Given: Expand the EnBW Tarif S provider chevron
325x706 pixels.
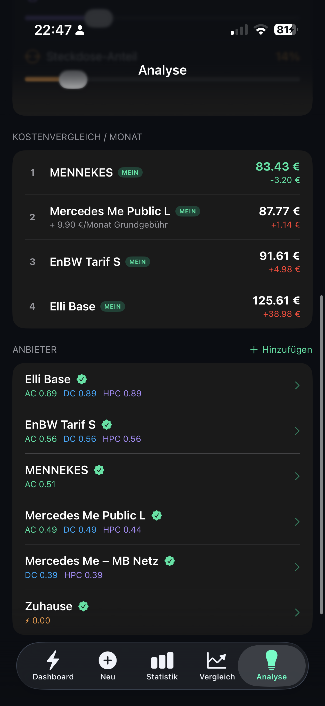Looking at the screenshot, I should point(297,431).
